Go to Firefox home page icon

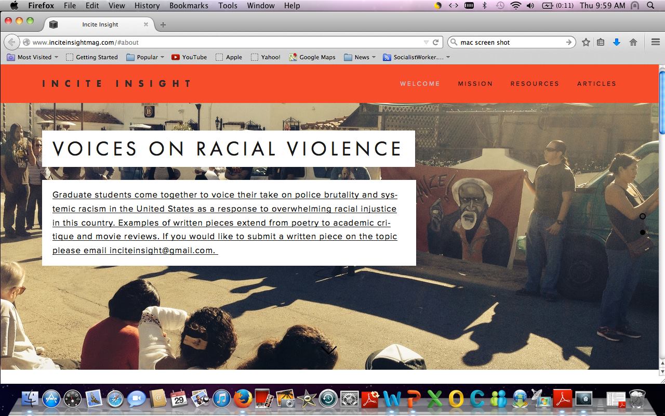[x=633, y=42]
